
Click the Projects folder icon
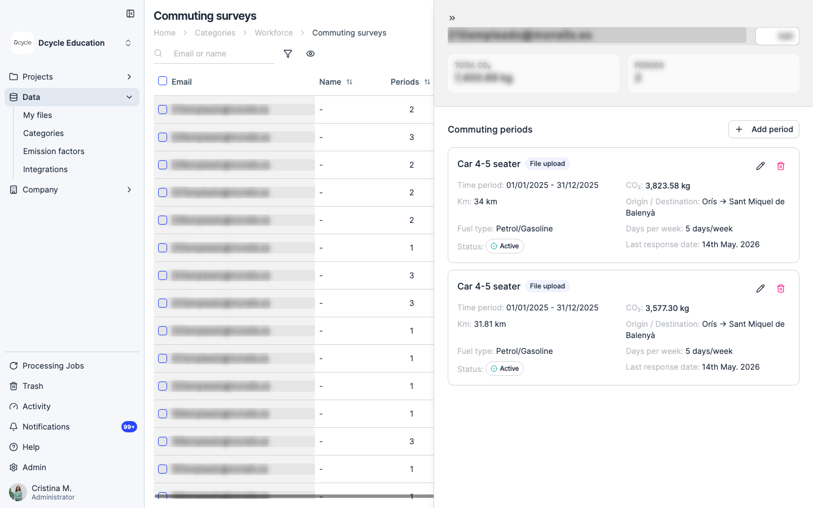[x=14, y=77]
